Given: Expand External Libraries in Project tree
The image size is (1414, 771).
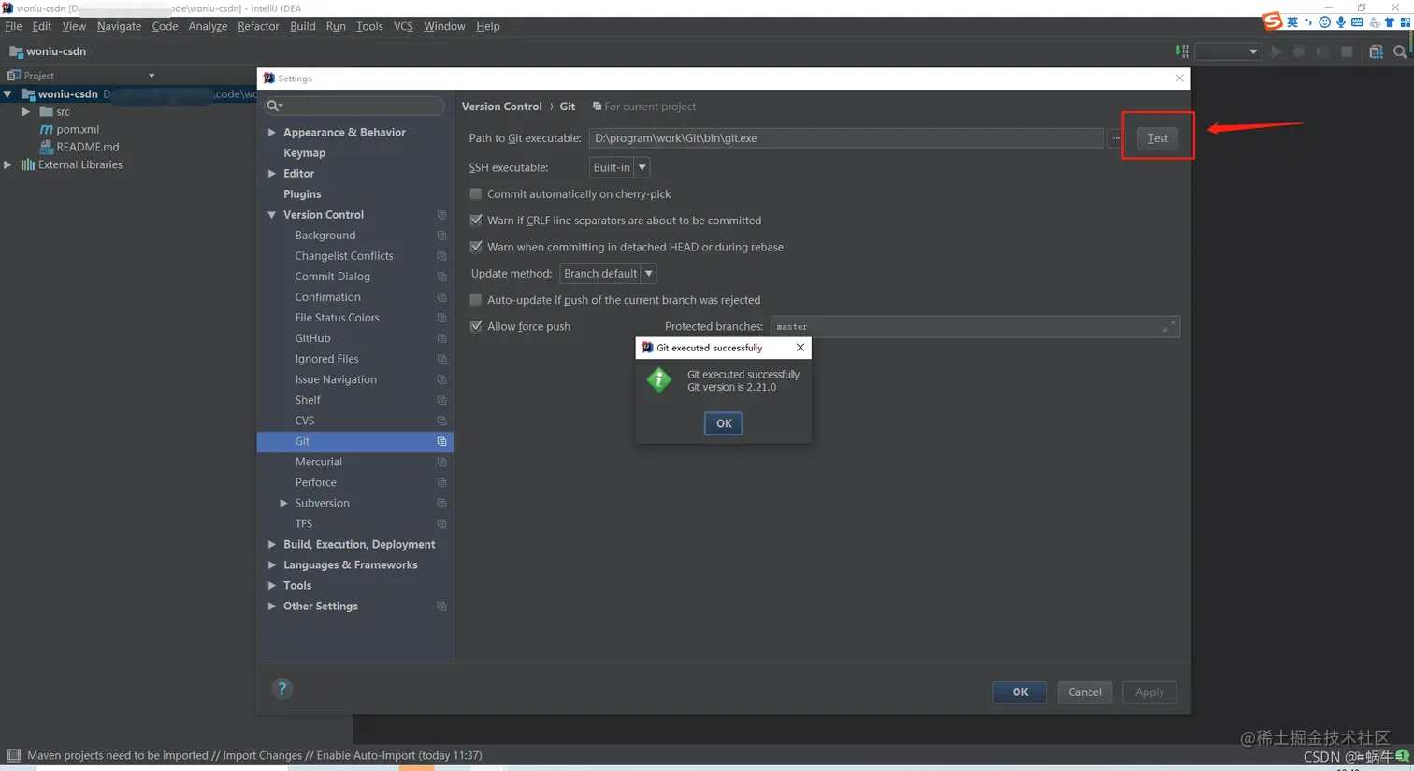Looking at the screenshot, I should 8,164.
